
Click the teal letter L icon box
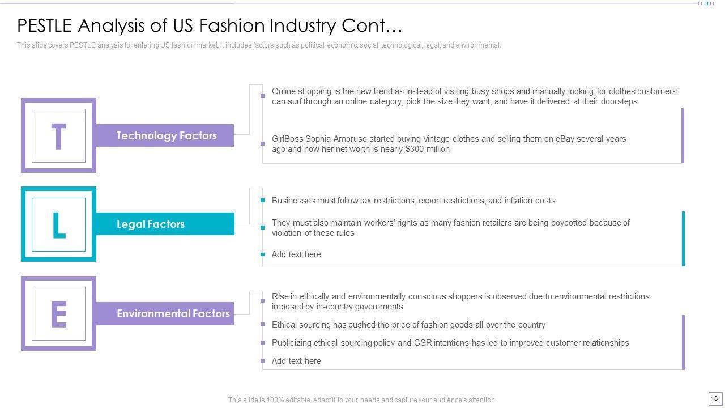(x=58, y=224)
